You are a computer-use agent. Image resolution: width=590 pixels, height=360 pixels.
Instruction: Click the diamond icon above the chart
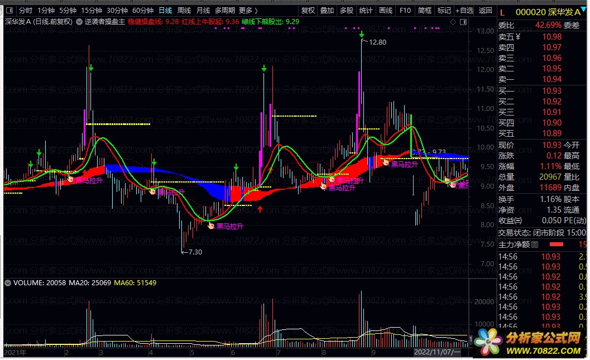coord(453,22)
